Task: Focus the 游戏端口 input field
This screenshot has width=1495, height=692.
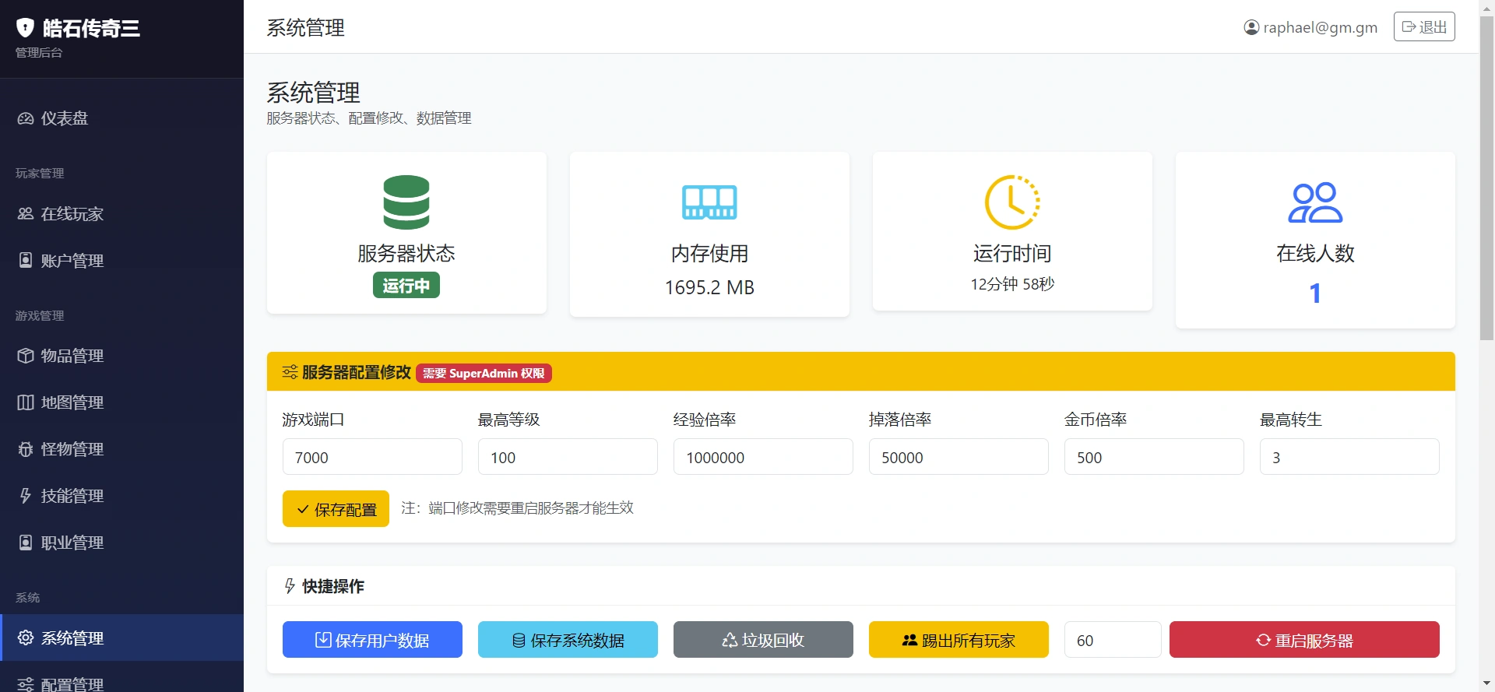Action: [x=371, y=457]
